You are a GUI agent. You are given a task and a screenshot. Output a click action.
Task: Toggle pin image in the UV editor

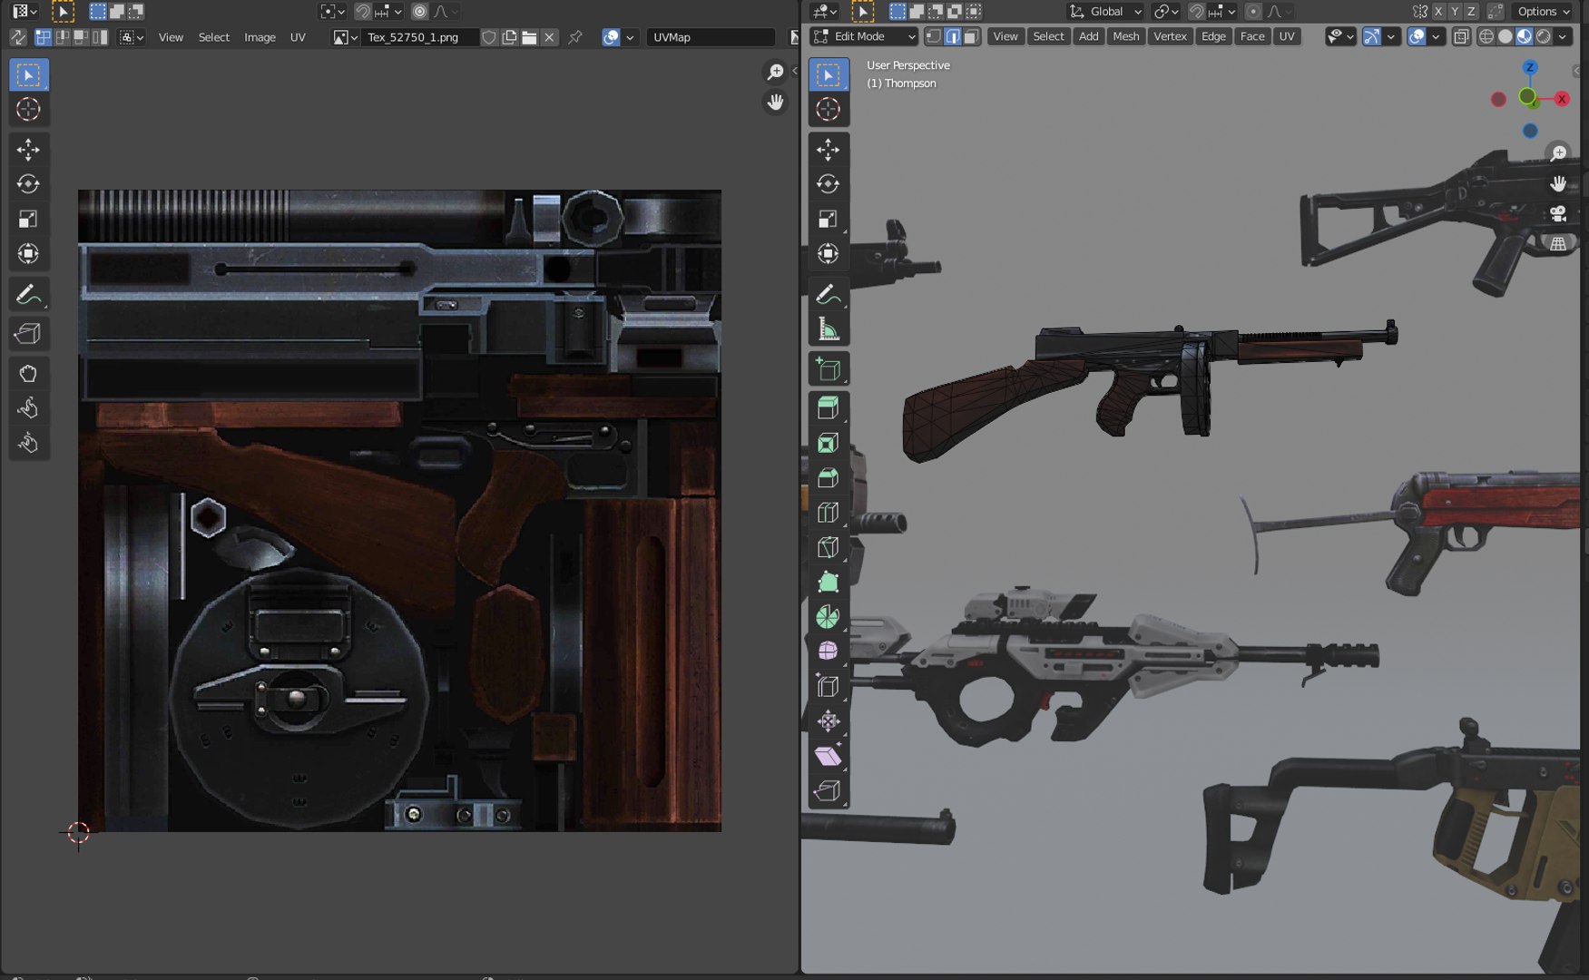click(x=575, y=37)
